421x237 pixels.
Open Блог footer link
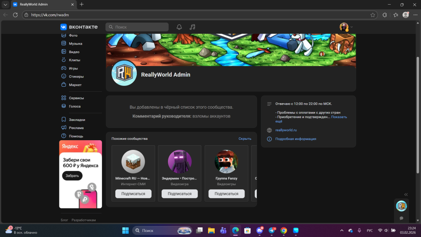[x=64, y=220]
